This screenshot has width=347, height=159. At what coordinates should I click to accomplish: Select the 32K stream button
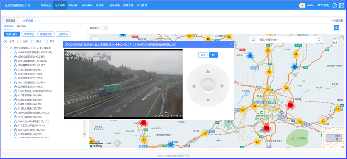[202, 55]
